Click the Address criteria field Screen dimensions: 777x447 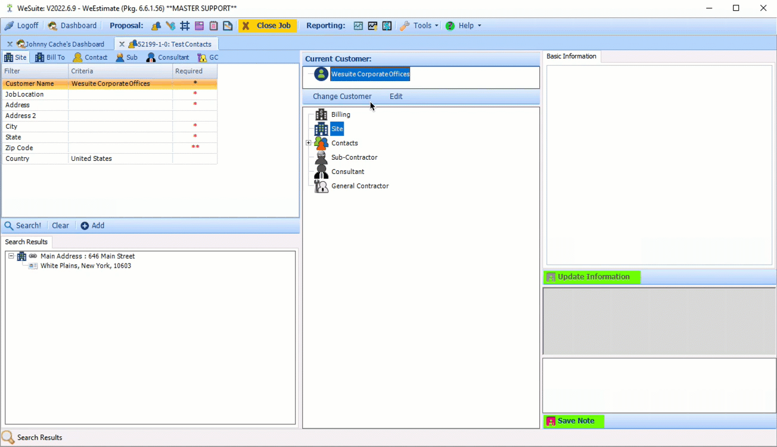point(120,105)
